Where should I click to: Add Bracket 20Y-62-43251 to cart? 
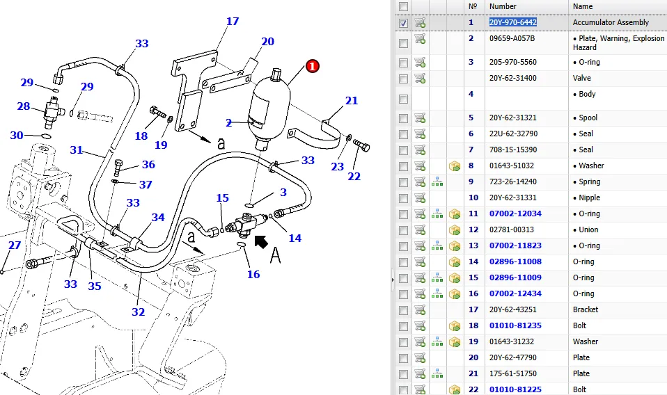click(x=420, y=310)
